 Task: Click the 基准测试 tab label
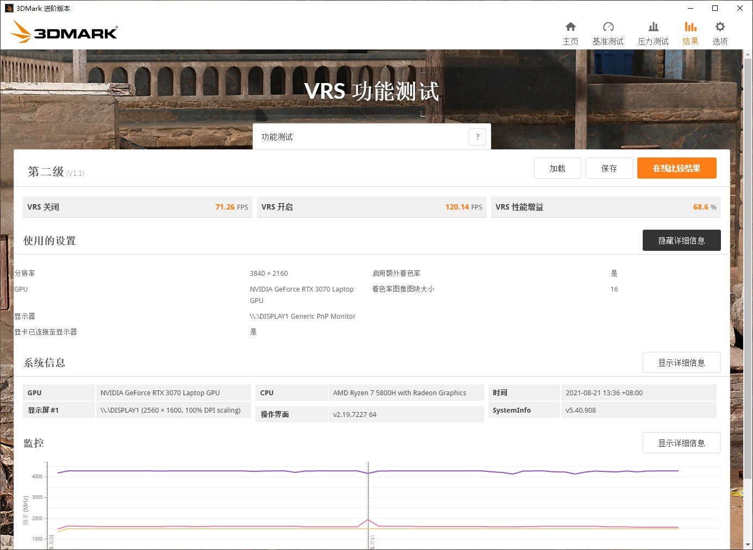(608, 41)
